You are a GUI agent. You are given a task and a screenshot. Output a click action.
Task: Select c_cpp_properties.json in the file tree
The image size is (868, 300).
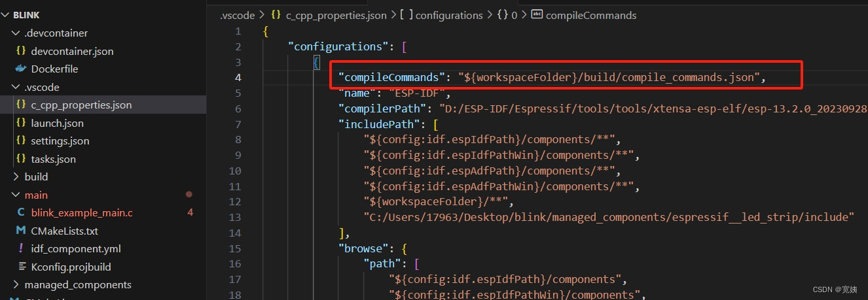click(x=81, y=105)
